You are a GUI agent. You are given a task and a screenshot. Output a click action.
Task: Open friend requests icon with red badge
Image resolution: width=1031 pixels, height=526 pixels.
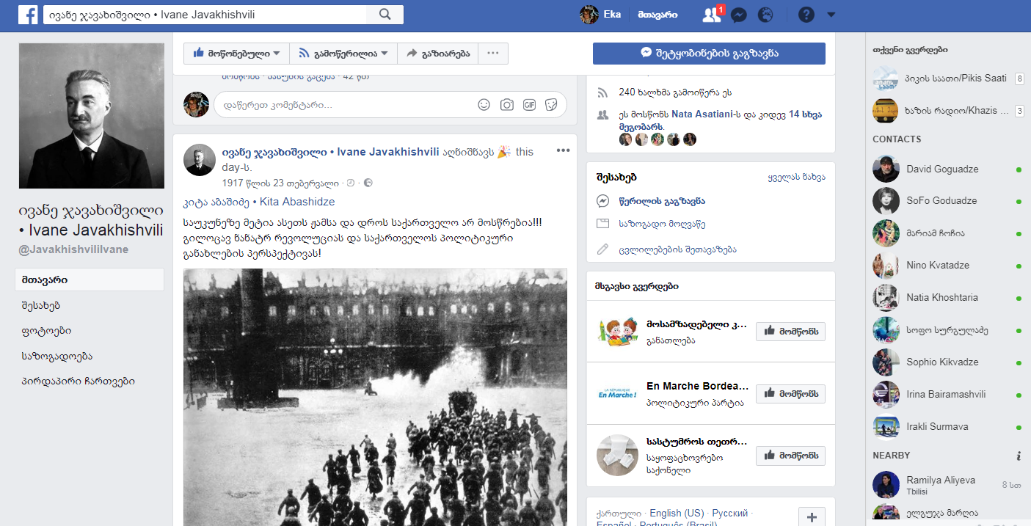pyautogui.click(x=712, y=15)
